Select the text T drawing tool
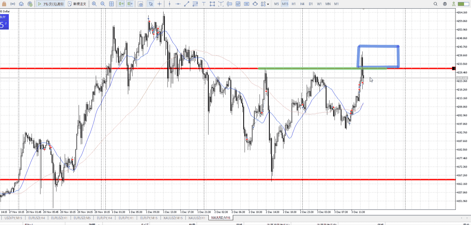The width and height of the screenshot is (471, 225). pyautogui.click(x=204, y=4)
